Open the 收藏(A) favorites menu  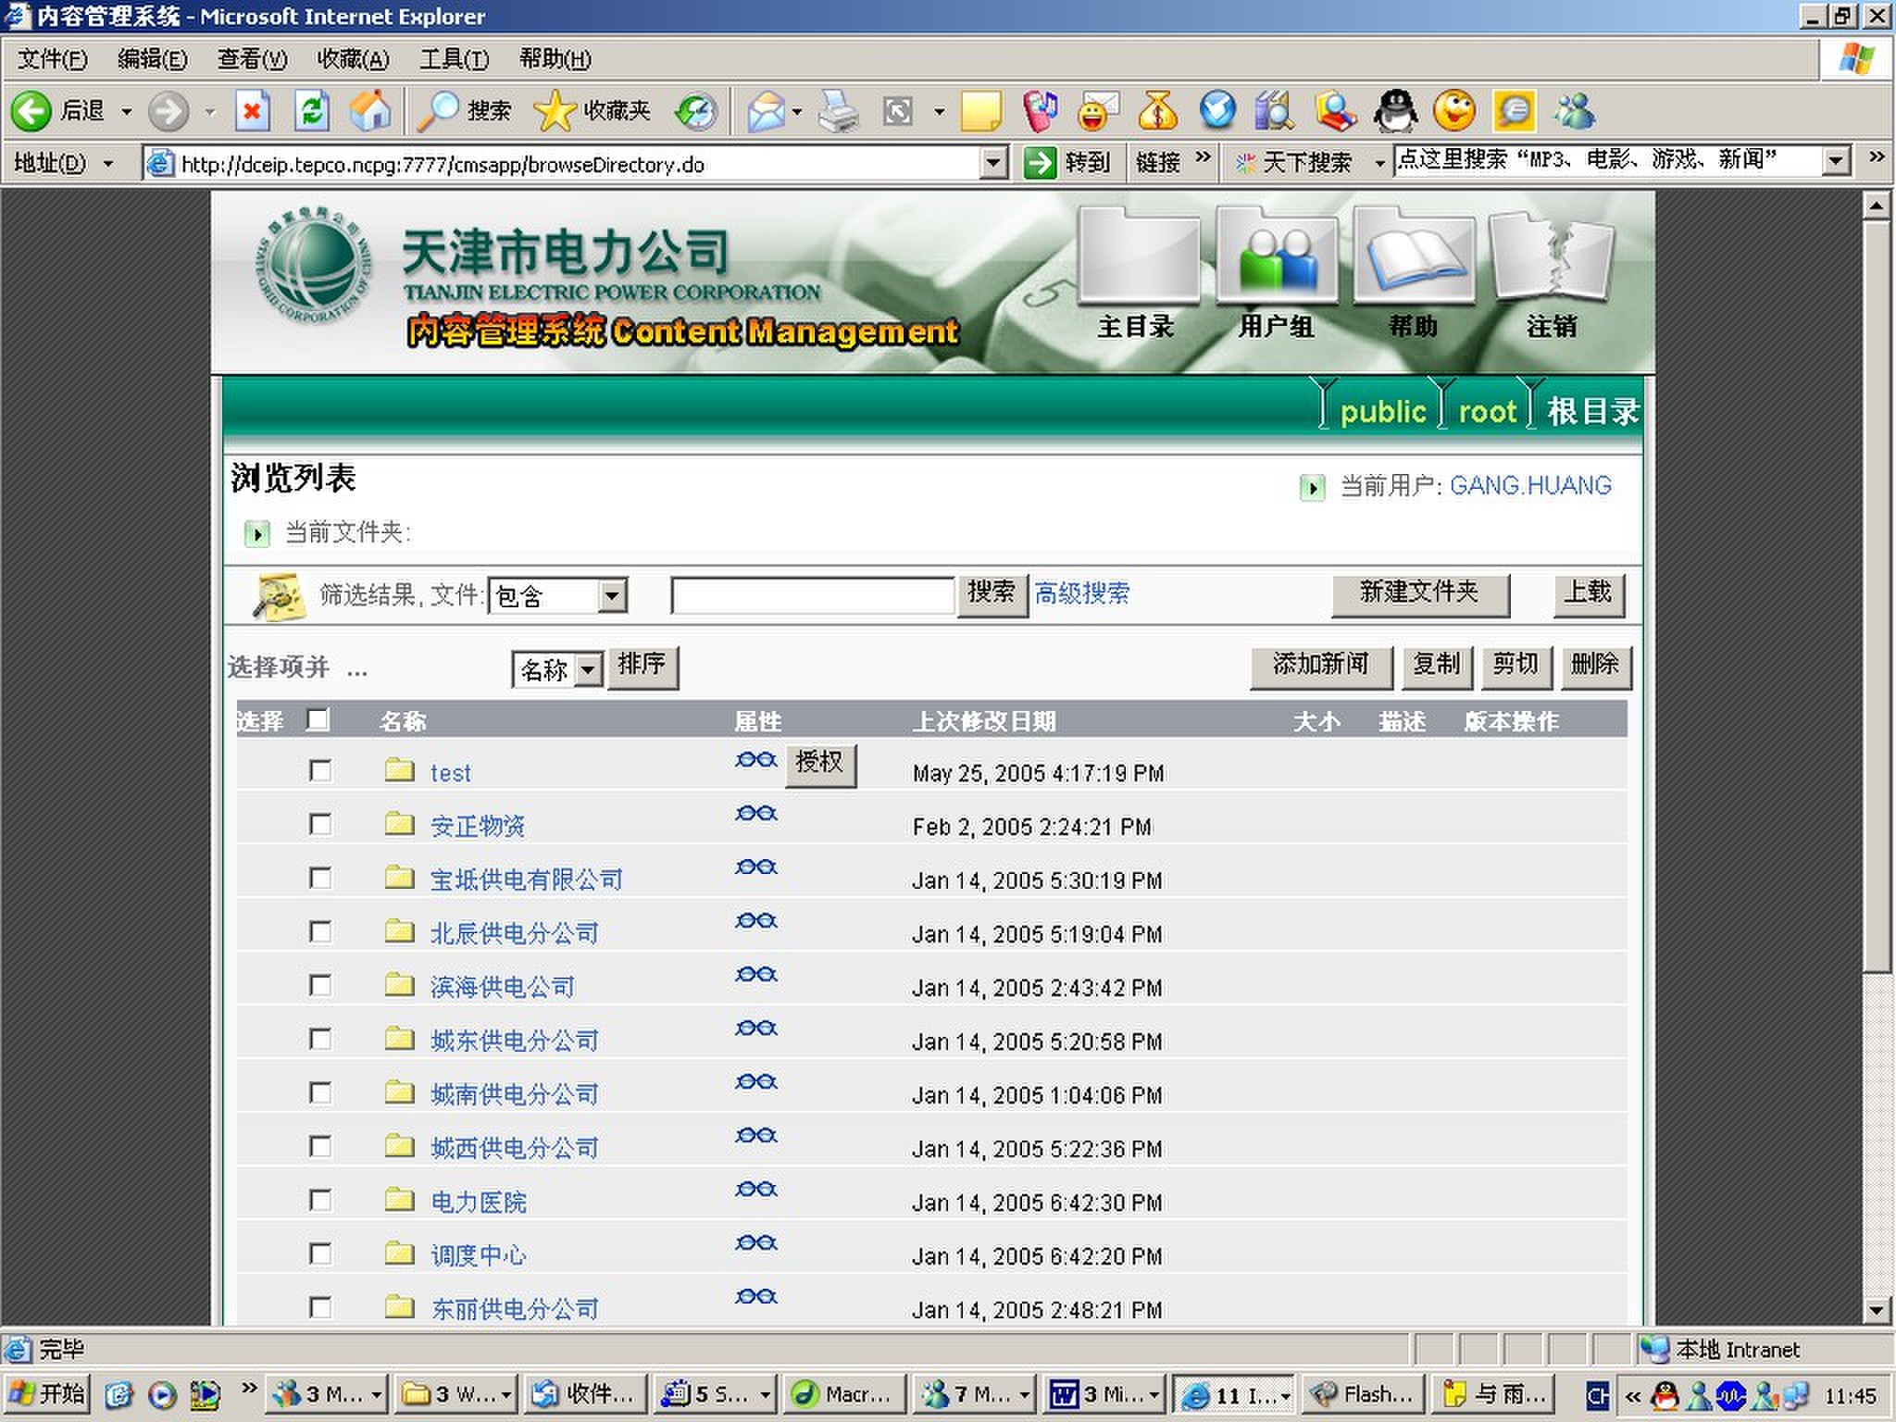[353, 59]
